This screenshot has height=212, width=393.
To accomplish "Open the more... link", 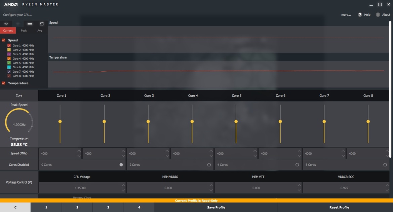I will coord(346,15).
